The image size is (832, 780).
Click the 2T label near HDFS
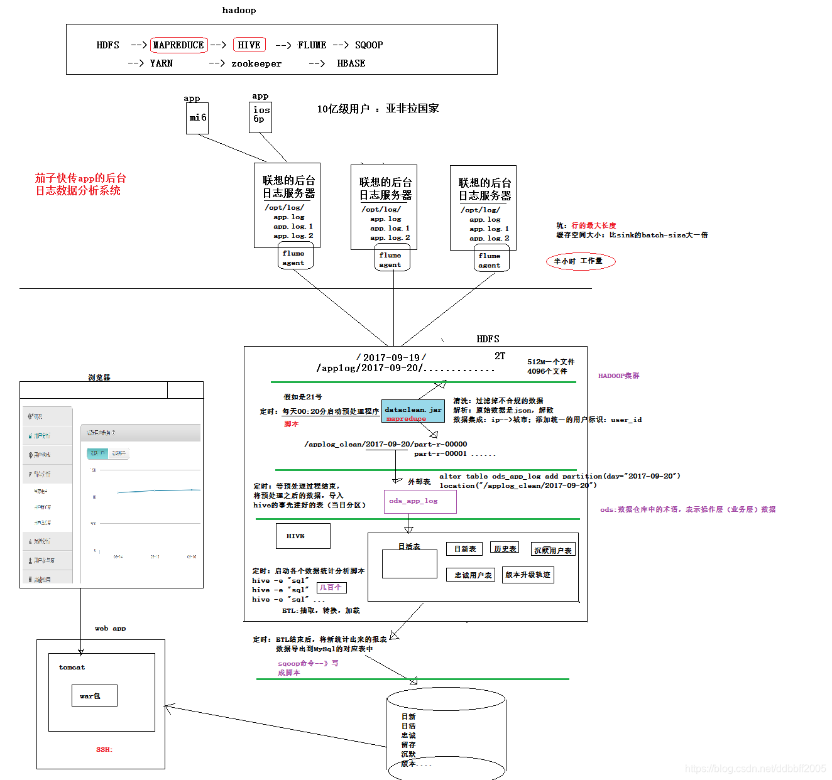tap(500, 356)
